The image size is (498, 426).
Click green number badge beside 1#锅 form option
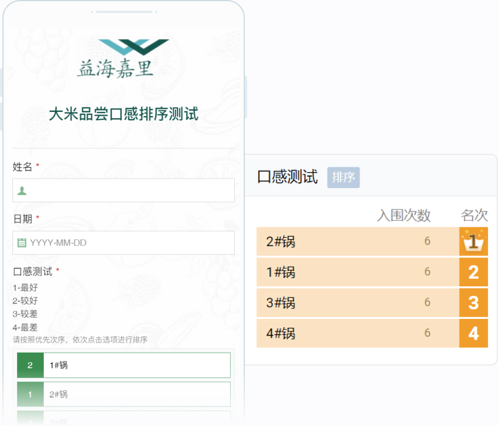30,365
